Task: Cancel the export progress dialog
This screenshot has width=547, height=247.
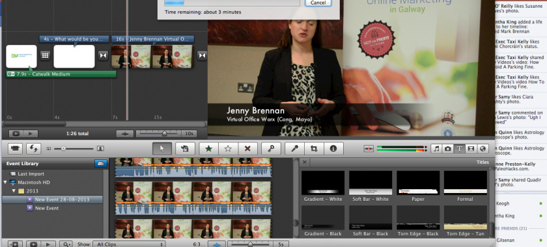Action: [318, 3]
